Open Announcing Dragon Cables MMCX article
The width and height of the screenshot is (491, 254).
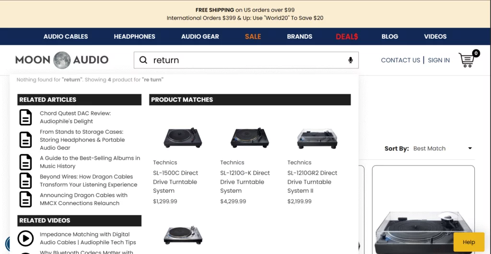tap(83, 199)
